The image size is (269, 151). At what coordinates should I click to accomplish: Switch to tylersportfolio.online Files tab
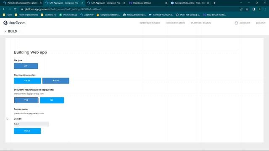click(190, 3)
